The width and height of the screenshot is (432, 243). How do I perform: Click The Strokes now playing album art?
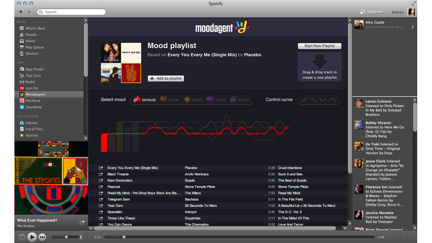click(x=51, y=178)
